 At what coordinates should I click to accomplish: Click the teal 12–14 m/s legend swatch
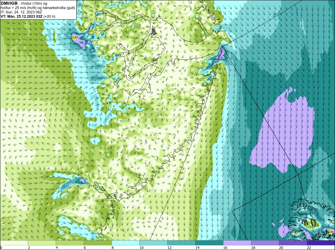coord(181,243)
